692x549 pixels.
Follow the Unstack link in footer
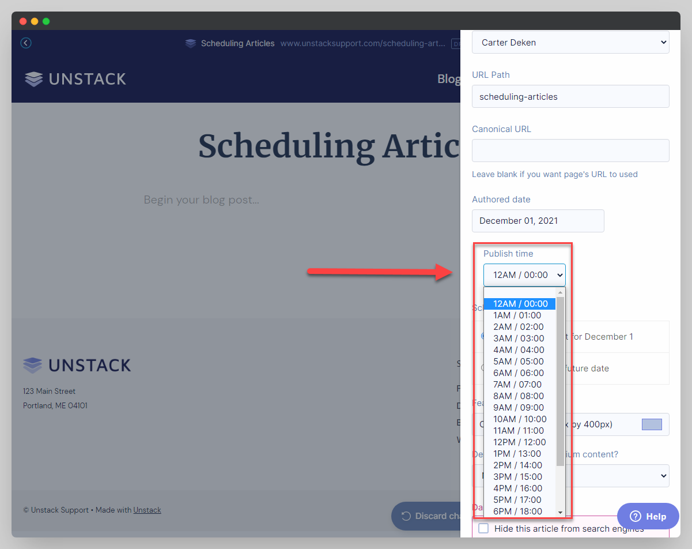coord(147,510)
